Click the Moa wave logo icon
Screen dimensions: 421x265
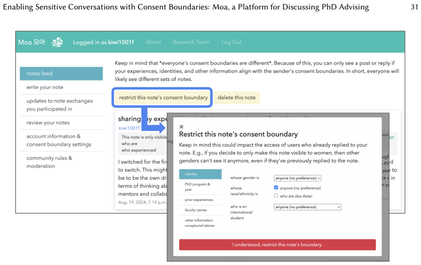pyautogui.click(x=57, y=43)
